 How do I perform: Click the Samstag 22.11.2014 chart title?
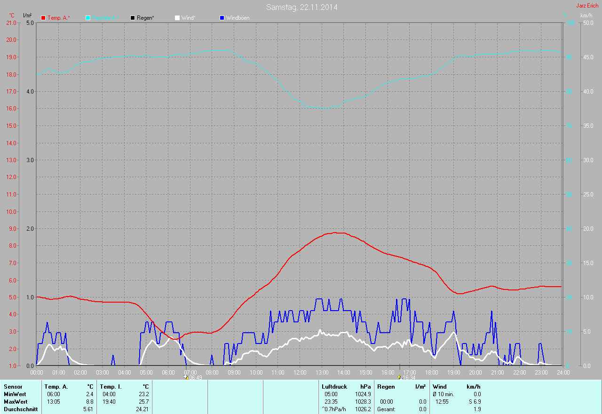pyautogui.click(x=301, y=7)
